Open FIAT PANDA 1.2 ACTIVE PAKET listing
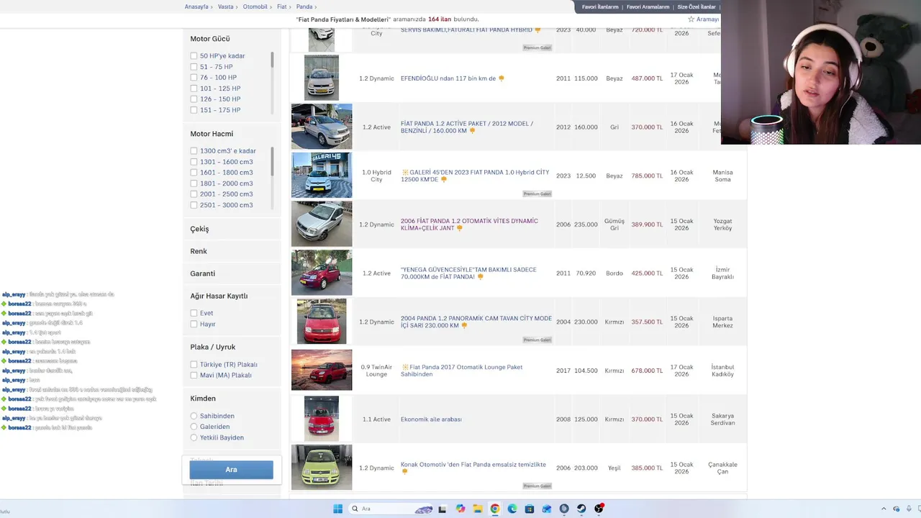 coord(467,127)
